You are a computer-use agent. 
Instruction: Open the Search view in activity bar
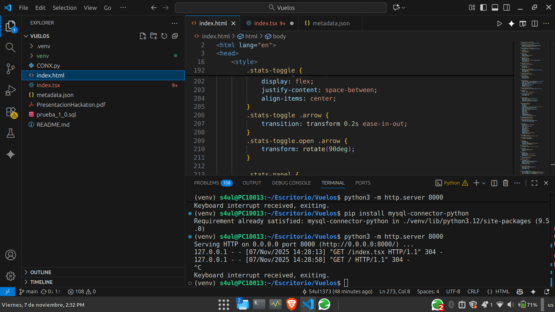pyautogui.click(x=11, y=48)
